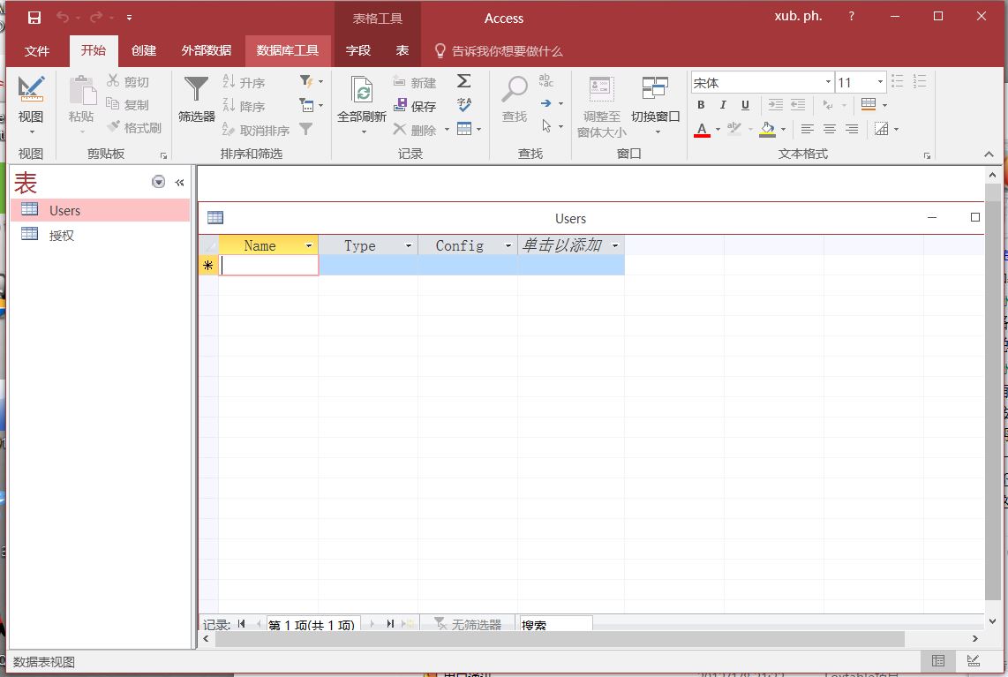
Task: Toggle Italic formatting
Action: (x=723, y=105)
